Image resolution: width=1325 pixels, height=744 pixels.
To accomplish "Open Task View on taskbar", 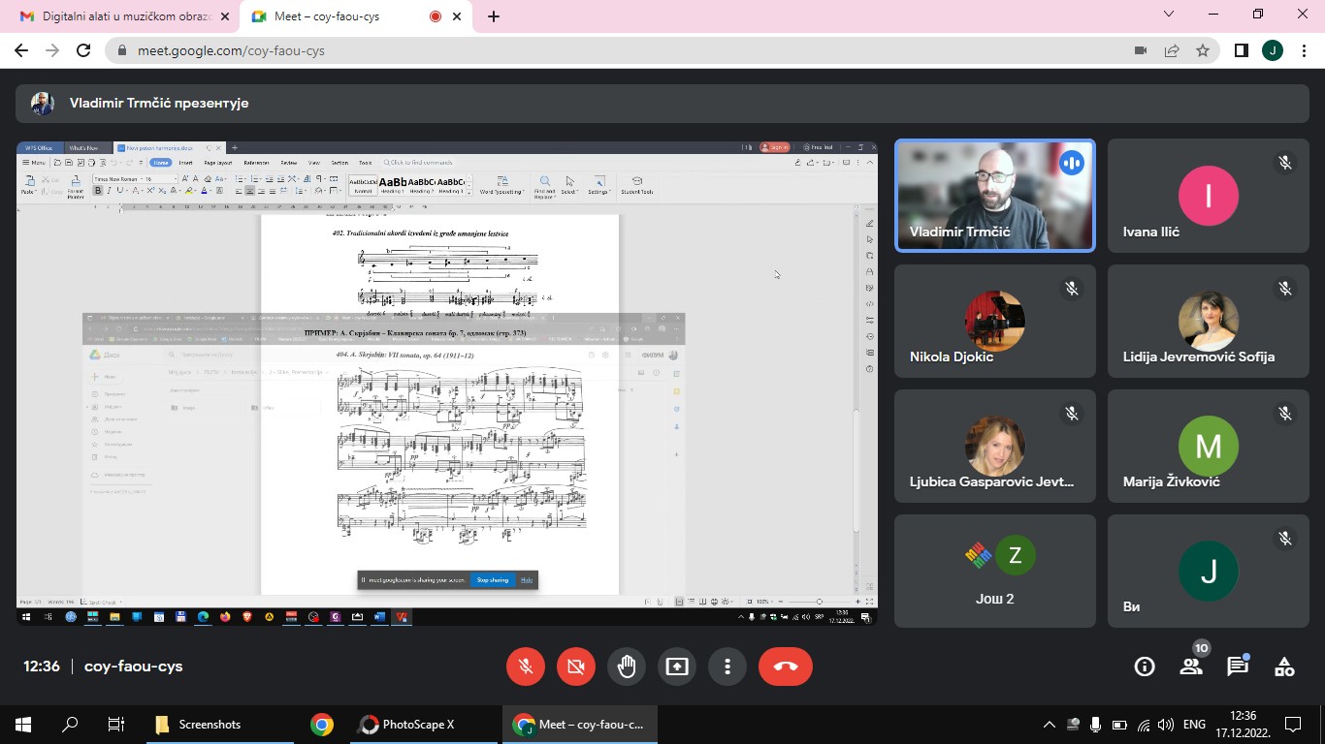I will click(115, 724).
